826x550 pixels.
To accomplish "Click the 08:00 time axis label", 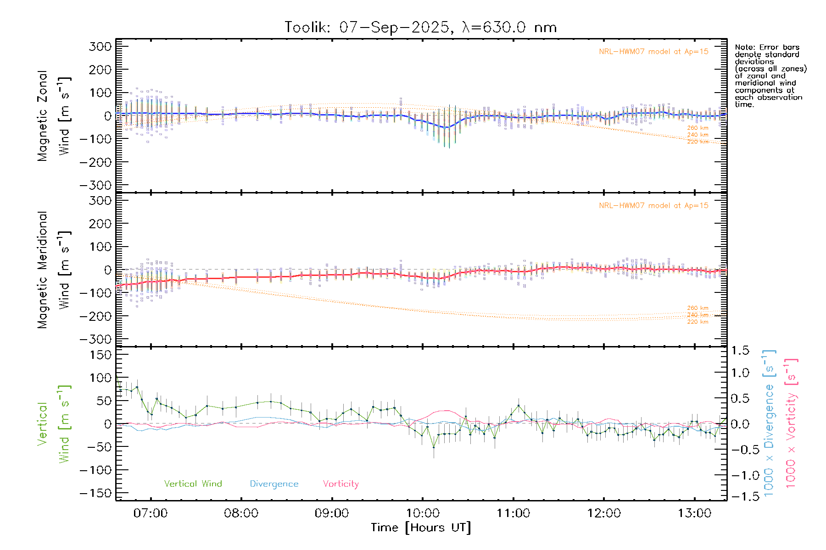I will tap(241, 513).
